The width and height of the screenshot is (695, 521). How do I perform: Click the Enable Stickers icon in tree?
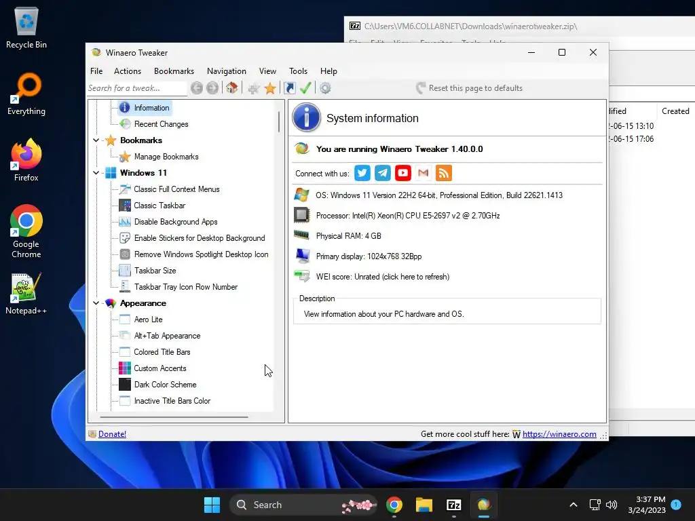pos(125,238)
